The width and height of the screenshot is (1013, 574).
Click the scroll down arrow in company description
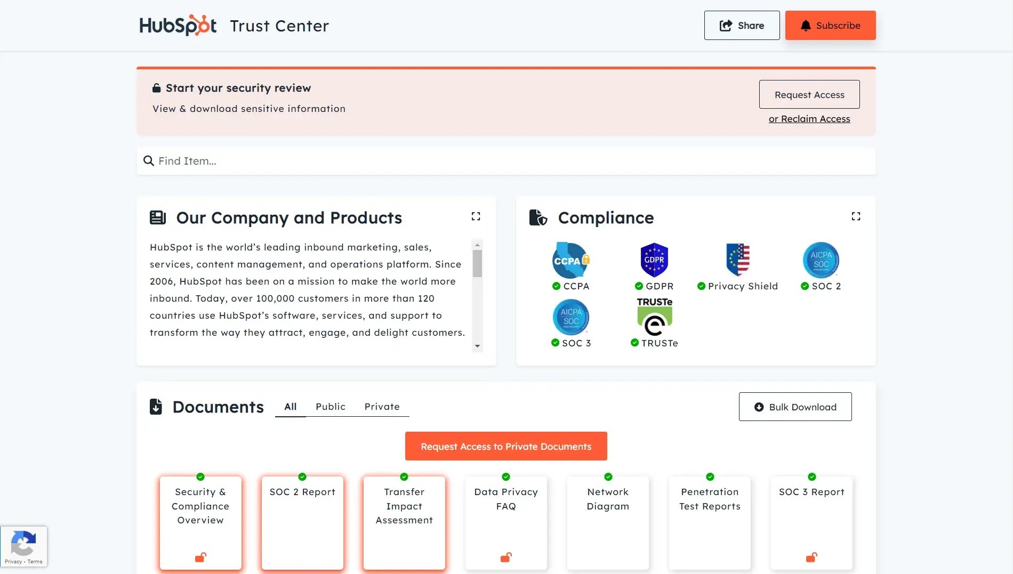click(x=477, y=346)
